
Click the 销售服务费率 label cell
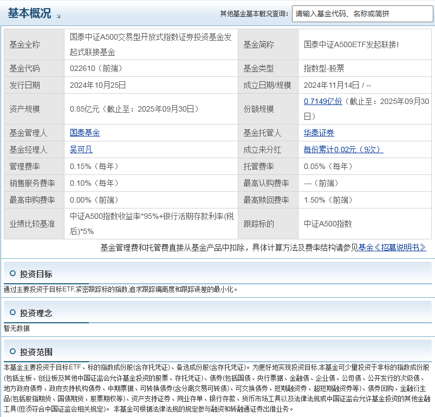[x=34, y=183]
